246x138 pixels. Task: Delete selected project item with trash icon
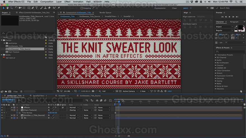(21, 91)
